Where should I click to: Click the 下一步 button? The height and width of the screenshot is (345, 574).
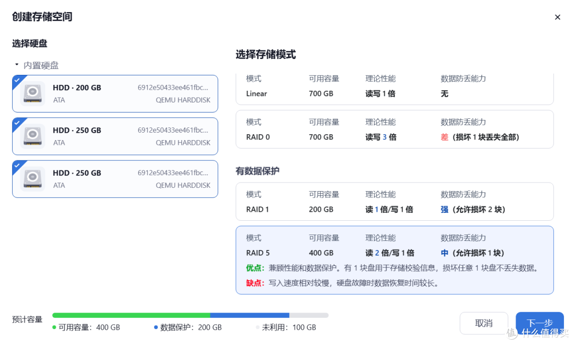click(539, 323)
